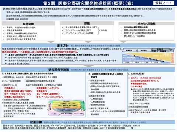Click bullet '出口志向の研究開発の推進'
Screen dimensions: 177x132
(136, 27)
